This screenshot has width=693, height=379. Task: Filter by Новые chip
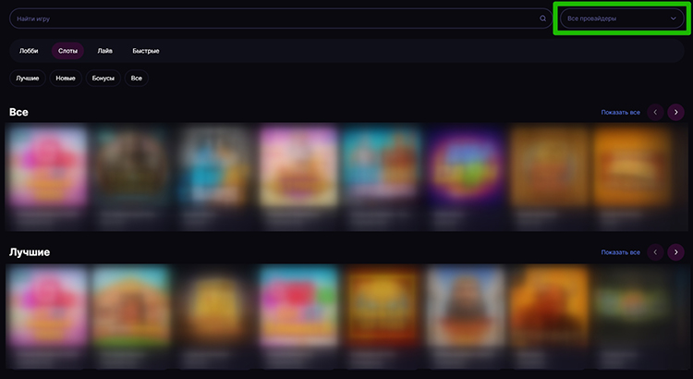point(66,79)
